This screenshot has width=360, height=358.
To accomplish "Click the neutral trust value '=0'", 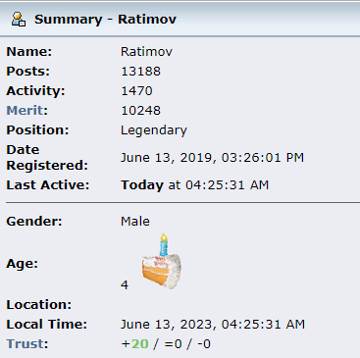I will click(x=174, y=344).
